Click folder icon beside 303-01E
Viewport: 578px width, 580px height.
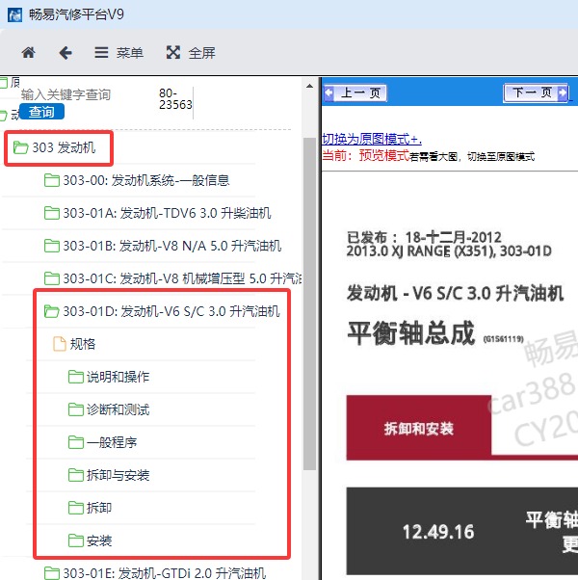(52, 573)
